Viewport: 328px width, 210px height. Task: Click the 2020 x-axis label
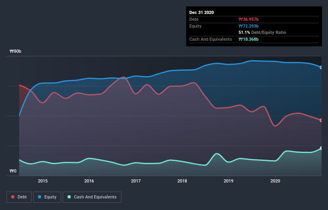[x=275, y=181]
